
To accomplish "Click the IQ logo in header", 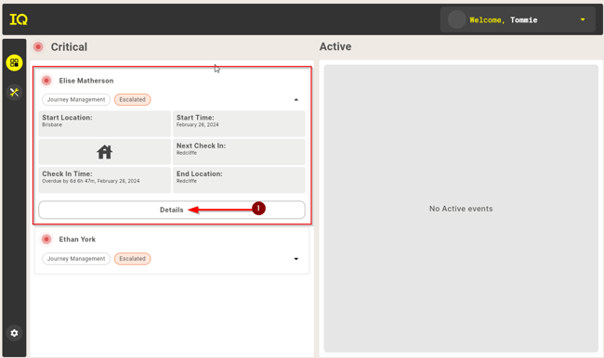I will click(19, 19).
